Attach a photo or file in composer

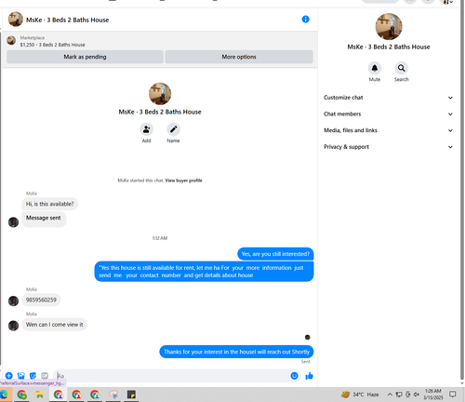coord(20,376)
